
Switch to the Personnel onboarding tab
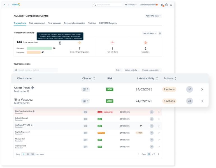75,23
